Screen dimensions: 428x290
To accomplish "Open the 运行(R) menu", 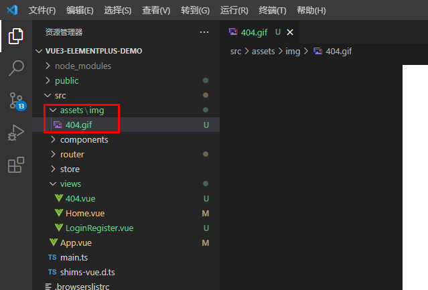I will click(234, 10).
